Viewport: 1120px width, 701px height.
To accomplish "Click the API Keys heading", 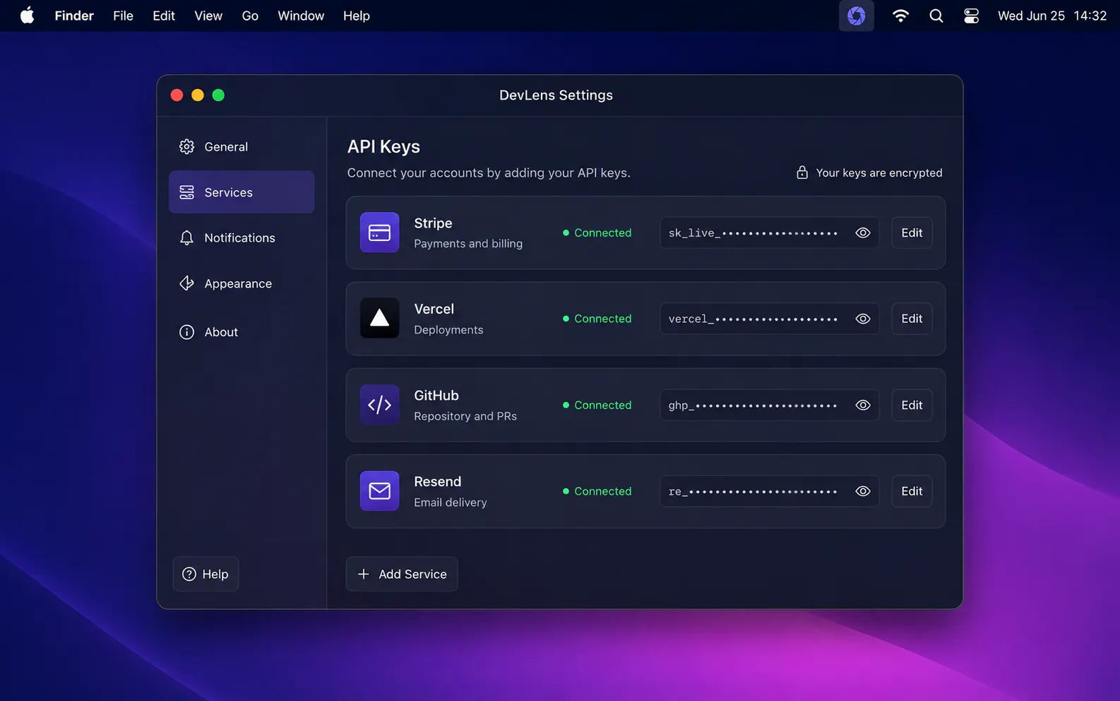I will pyautogui.click(x=383, y=146).
